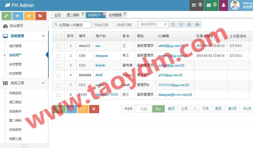Viewport: 253px width, 148px height.
Task: Open 会员管理 in the sidebar
Action: point(15,64)
